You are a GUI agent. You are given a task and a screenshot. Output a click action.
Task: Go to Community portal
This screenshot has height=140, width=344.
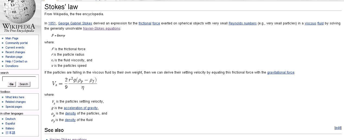17,43
